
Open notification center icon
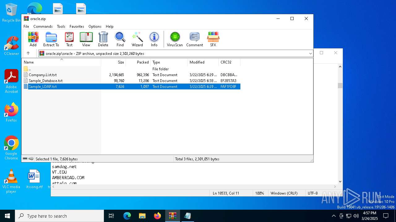coord(386,216)
